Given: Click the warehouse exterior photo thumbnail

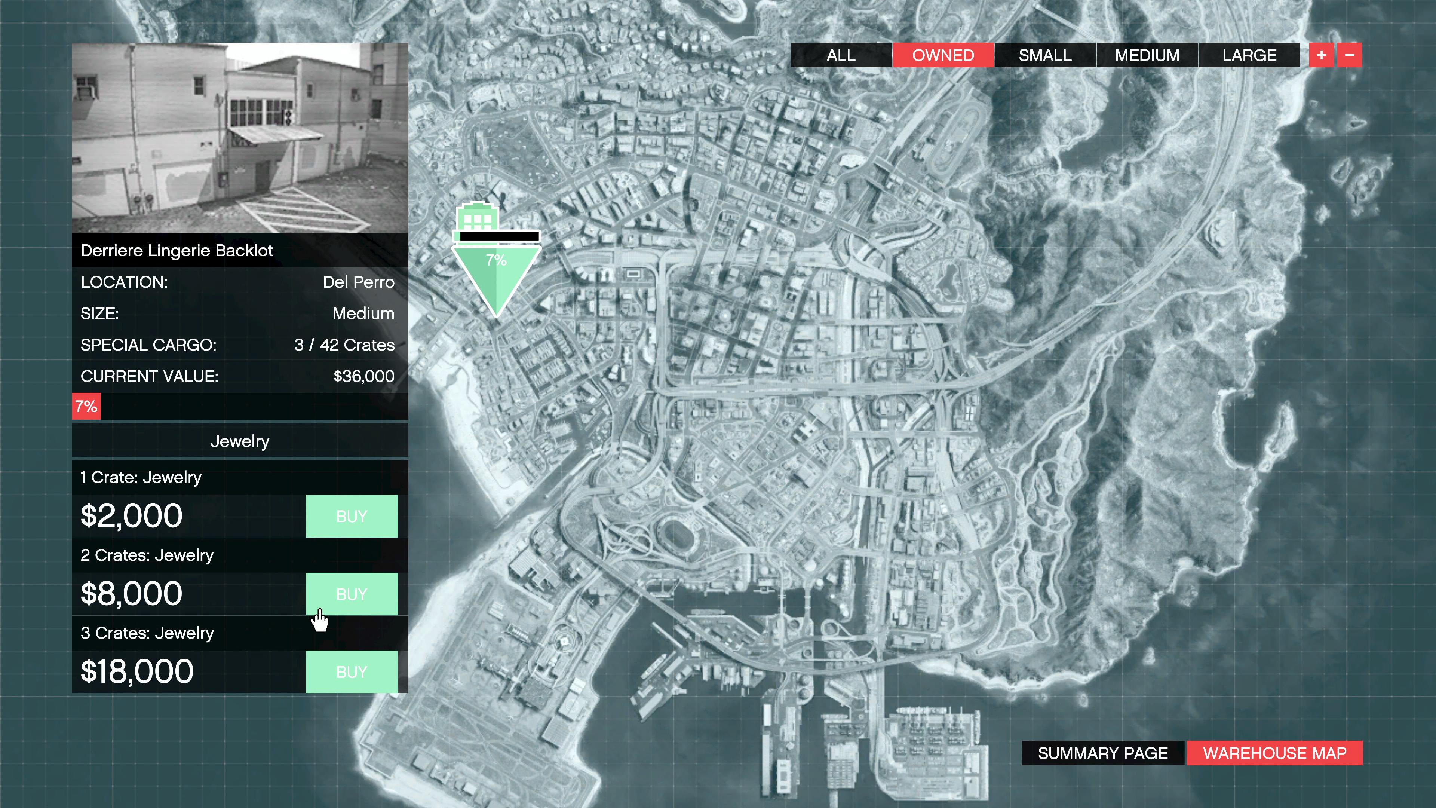Looking at the screenshot, I should pos(240,138).
